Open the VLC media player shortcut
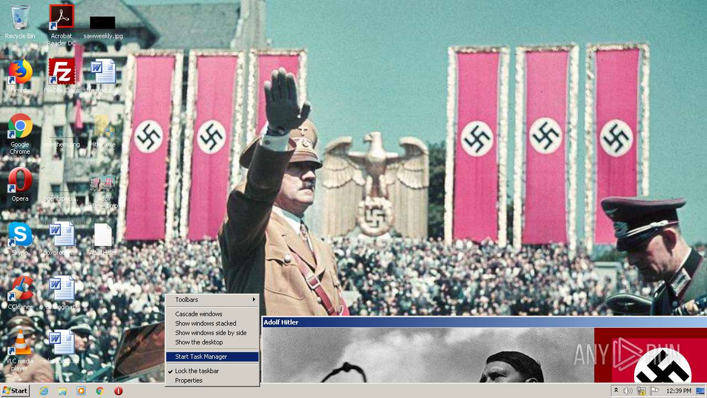 click(20, 350)
